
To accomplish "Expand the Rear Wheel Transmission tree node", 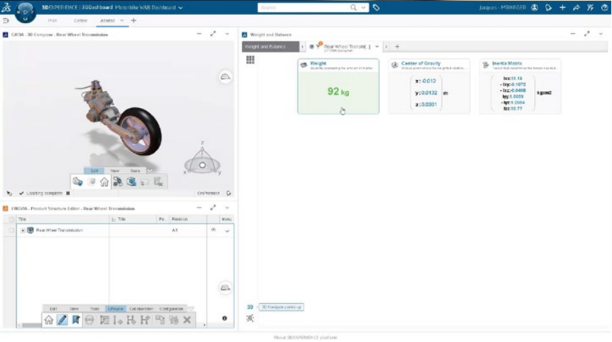I will point(23,231).
